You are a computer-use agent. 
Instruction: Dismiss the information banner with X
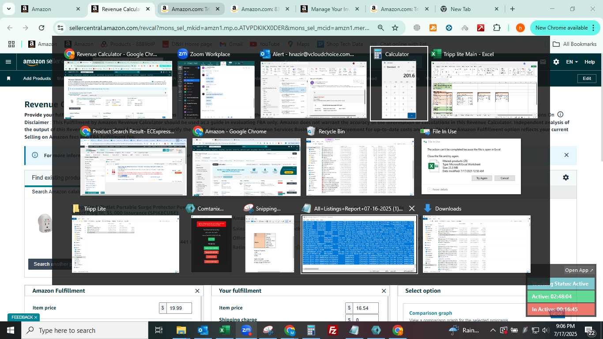tap(566, 155)
